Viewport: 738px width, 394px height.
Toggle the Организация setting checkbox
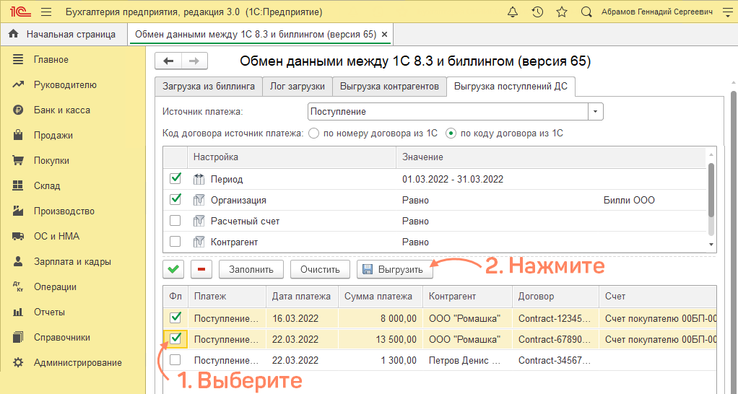(175, 199)
